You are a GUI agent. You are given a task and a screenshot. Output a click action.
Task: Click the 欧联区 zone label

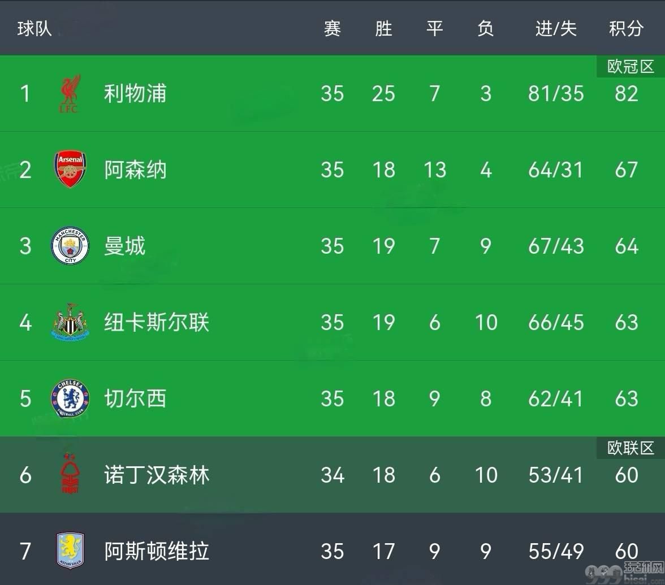631,448
